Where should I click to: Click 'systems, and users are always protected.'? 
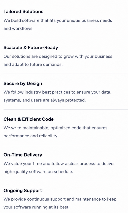click(45, 100)
